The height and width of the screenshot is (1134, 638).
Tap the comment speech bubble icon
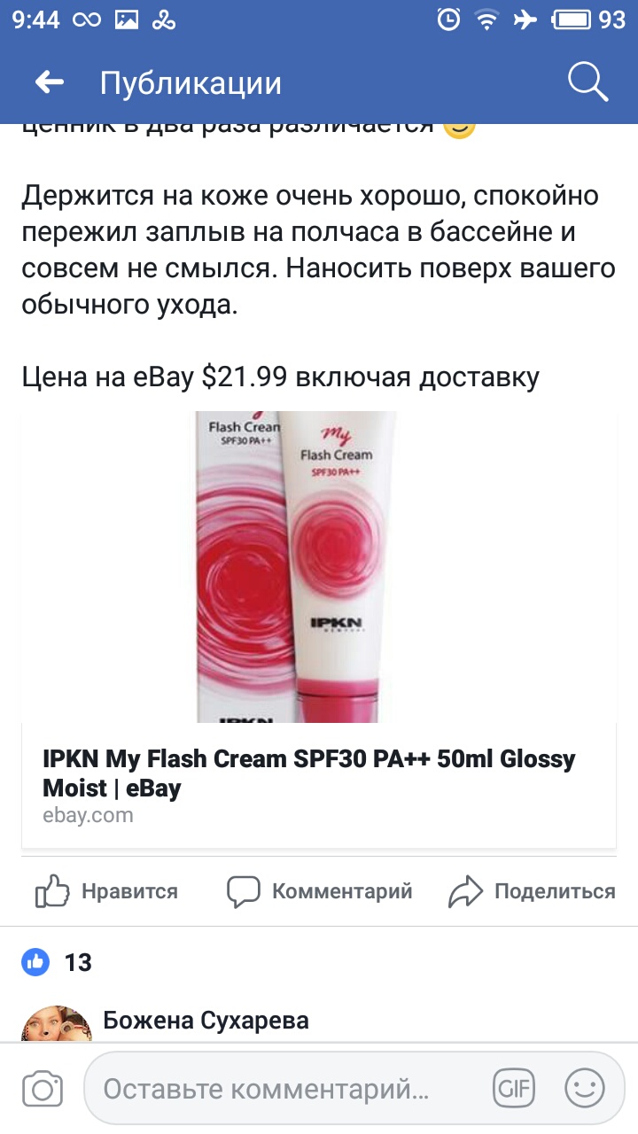[x=244, y=891]
